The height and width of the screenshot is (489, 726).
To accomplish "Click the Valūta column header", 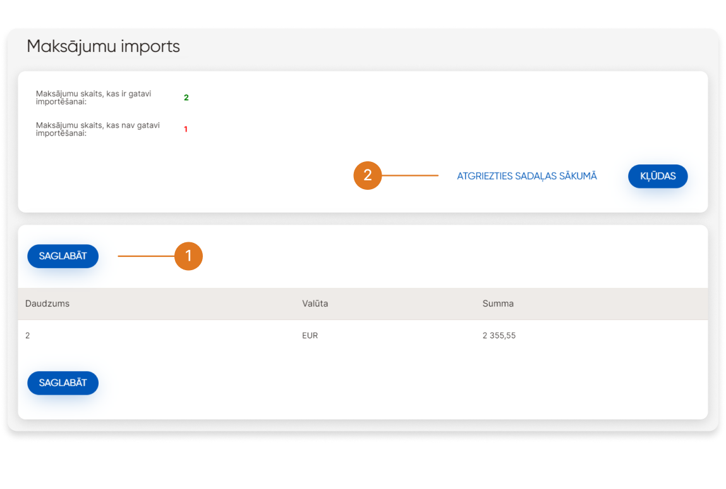I will 315,304.
